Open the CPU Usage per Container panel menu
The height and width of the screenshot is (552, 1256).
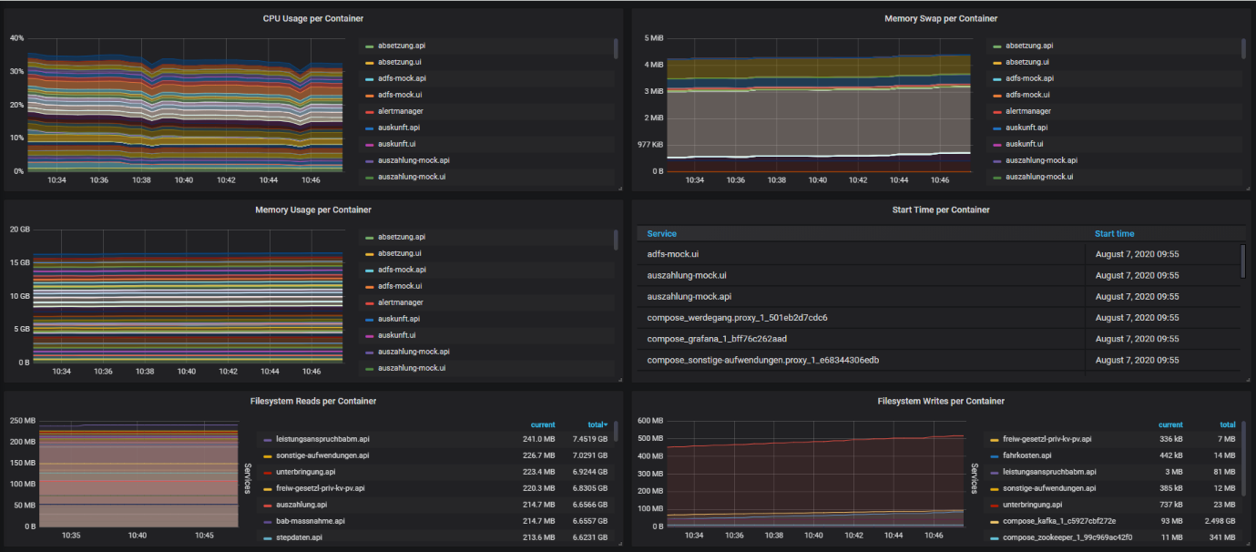[314, 18]
